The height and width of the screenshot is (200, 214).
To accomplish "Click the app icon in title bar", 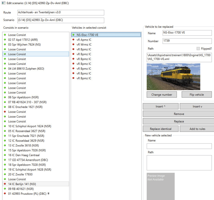I will (3, 3).
